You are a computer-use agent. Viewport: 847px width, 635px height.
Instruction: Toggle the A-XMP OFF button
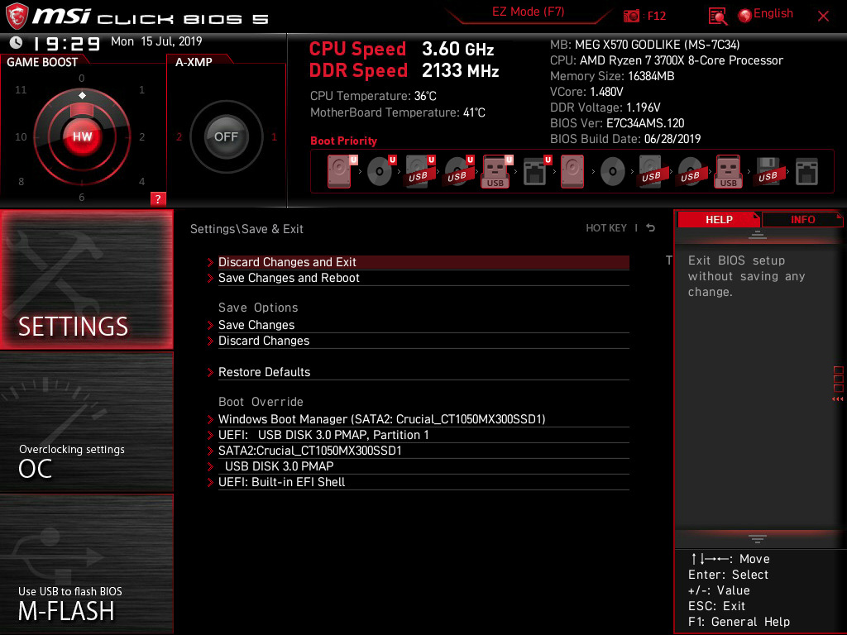coord(227,136)
